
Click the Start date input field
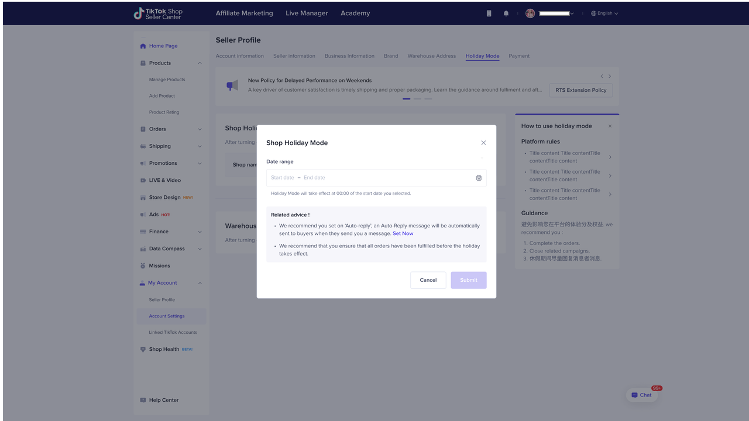click(x=282, y=178)
